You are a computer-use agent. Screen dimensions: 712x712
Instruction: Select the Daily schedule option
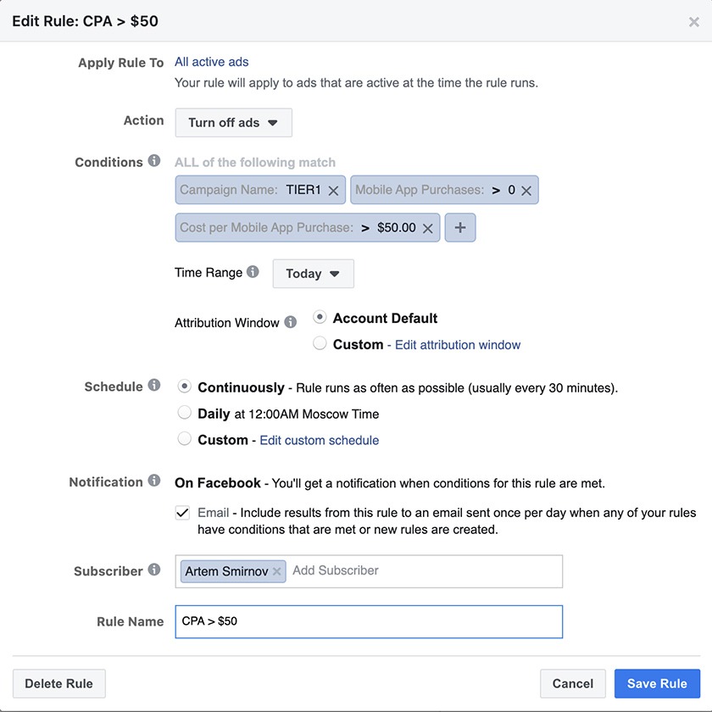coord(184,413)
